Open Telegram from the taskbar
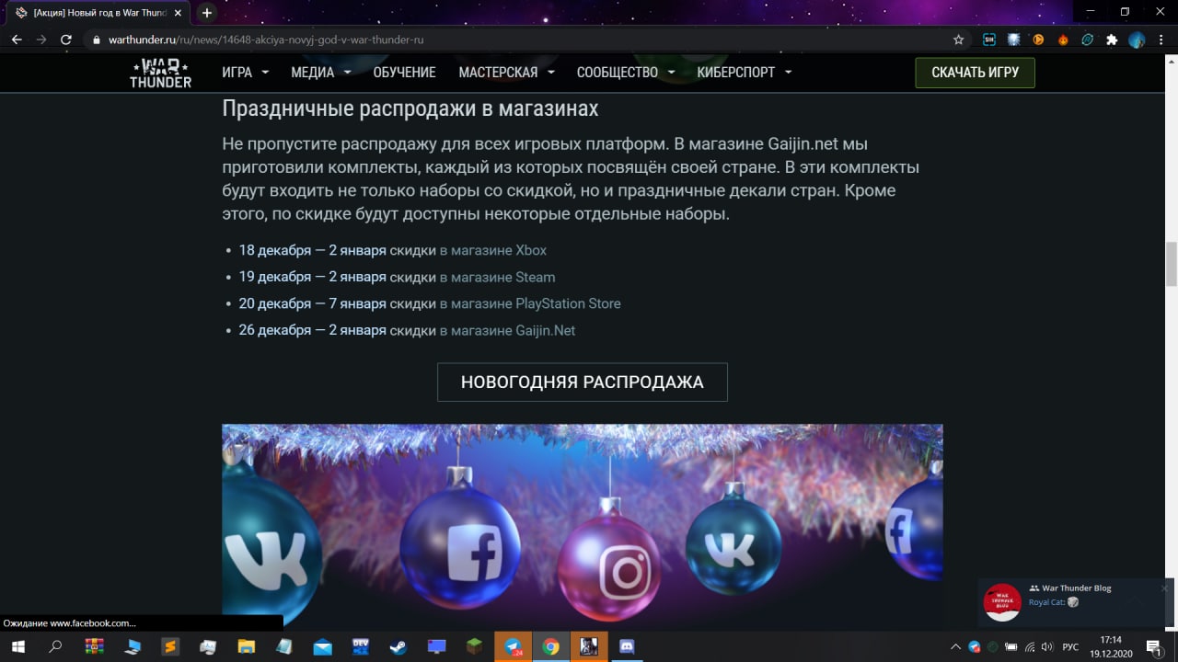The height and width of the screenshot is (662, 1178). (513, 646)
